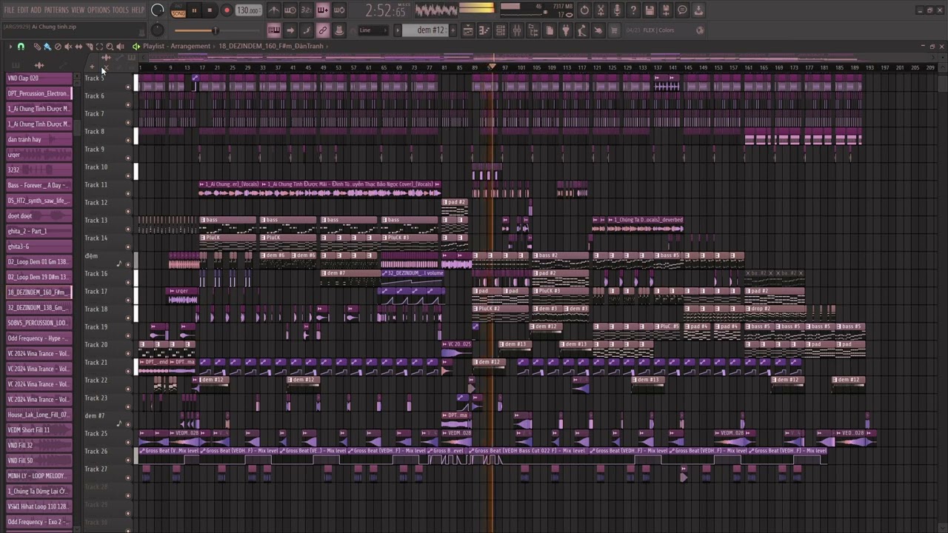Click the previous pattern arrow beside dem #12
Viewport: 948px width, 533px height.
(x=398, y=30)
